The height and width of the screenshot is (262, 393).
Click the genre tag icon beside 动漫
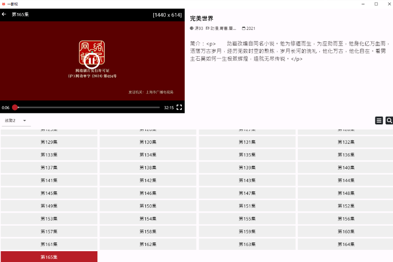tap(208, 29)
